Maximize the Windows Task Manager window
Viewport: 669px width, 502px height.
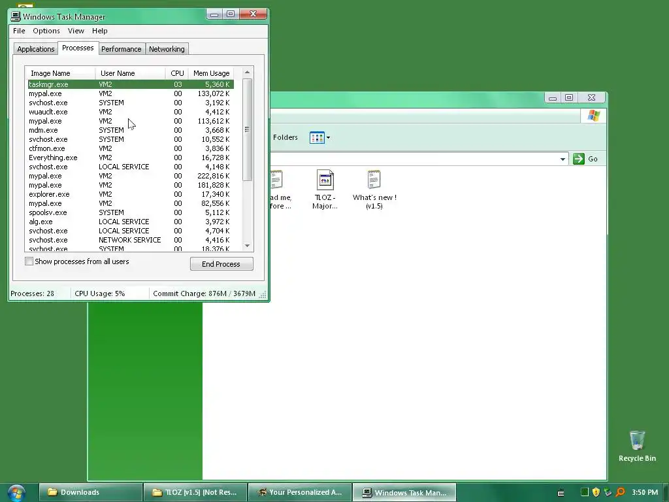[x=231, y=14]
